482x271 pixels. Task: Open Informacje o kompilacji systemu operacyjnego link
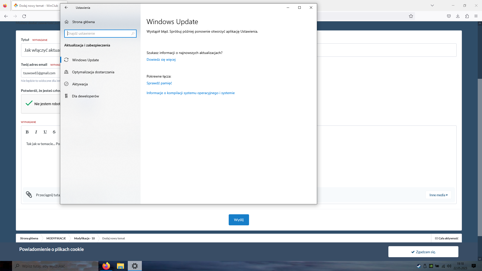pyautogui.click(x=191, y=93)
